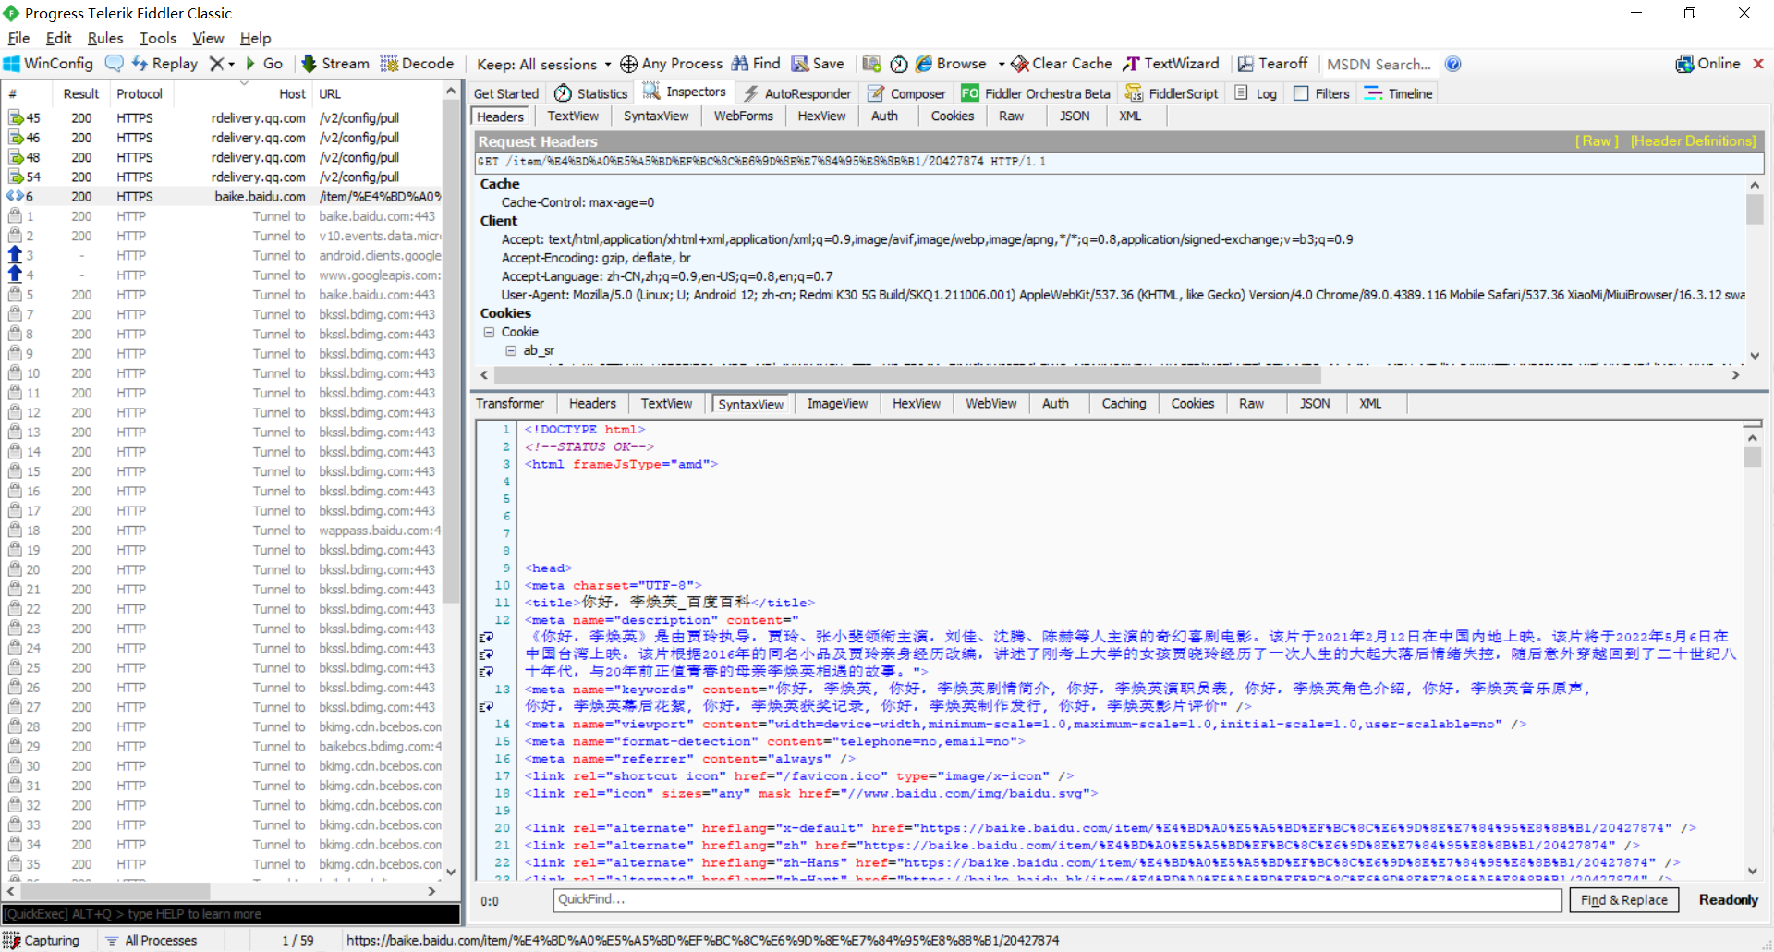The height and width of the screenshot is (952, 1774).
Task: Select session 6 baike.baidu.com row
Action: 222,196
